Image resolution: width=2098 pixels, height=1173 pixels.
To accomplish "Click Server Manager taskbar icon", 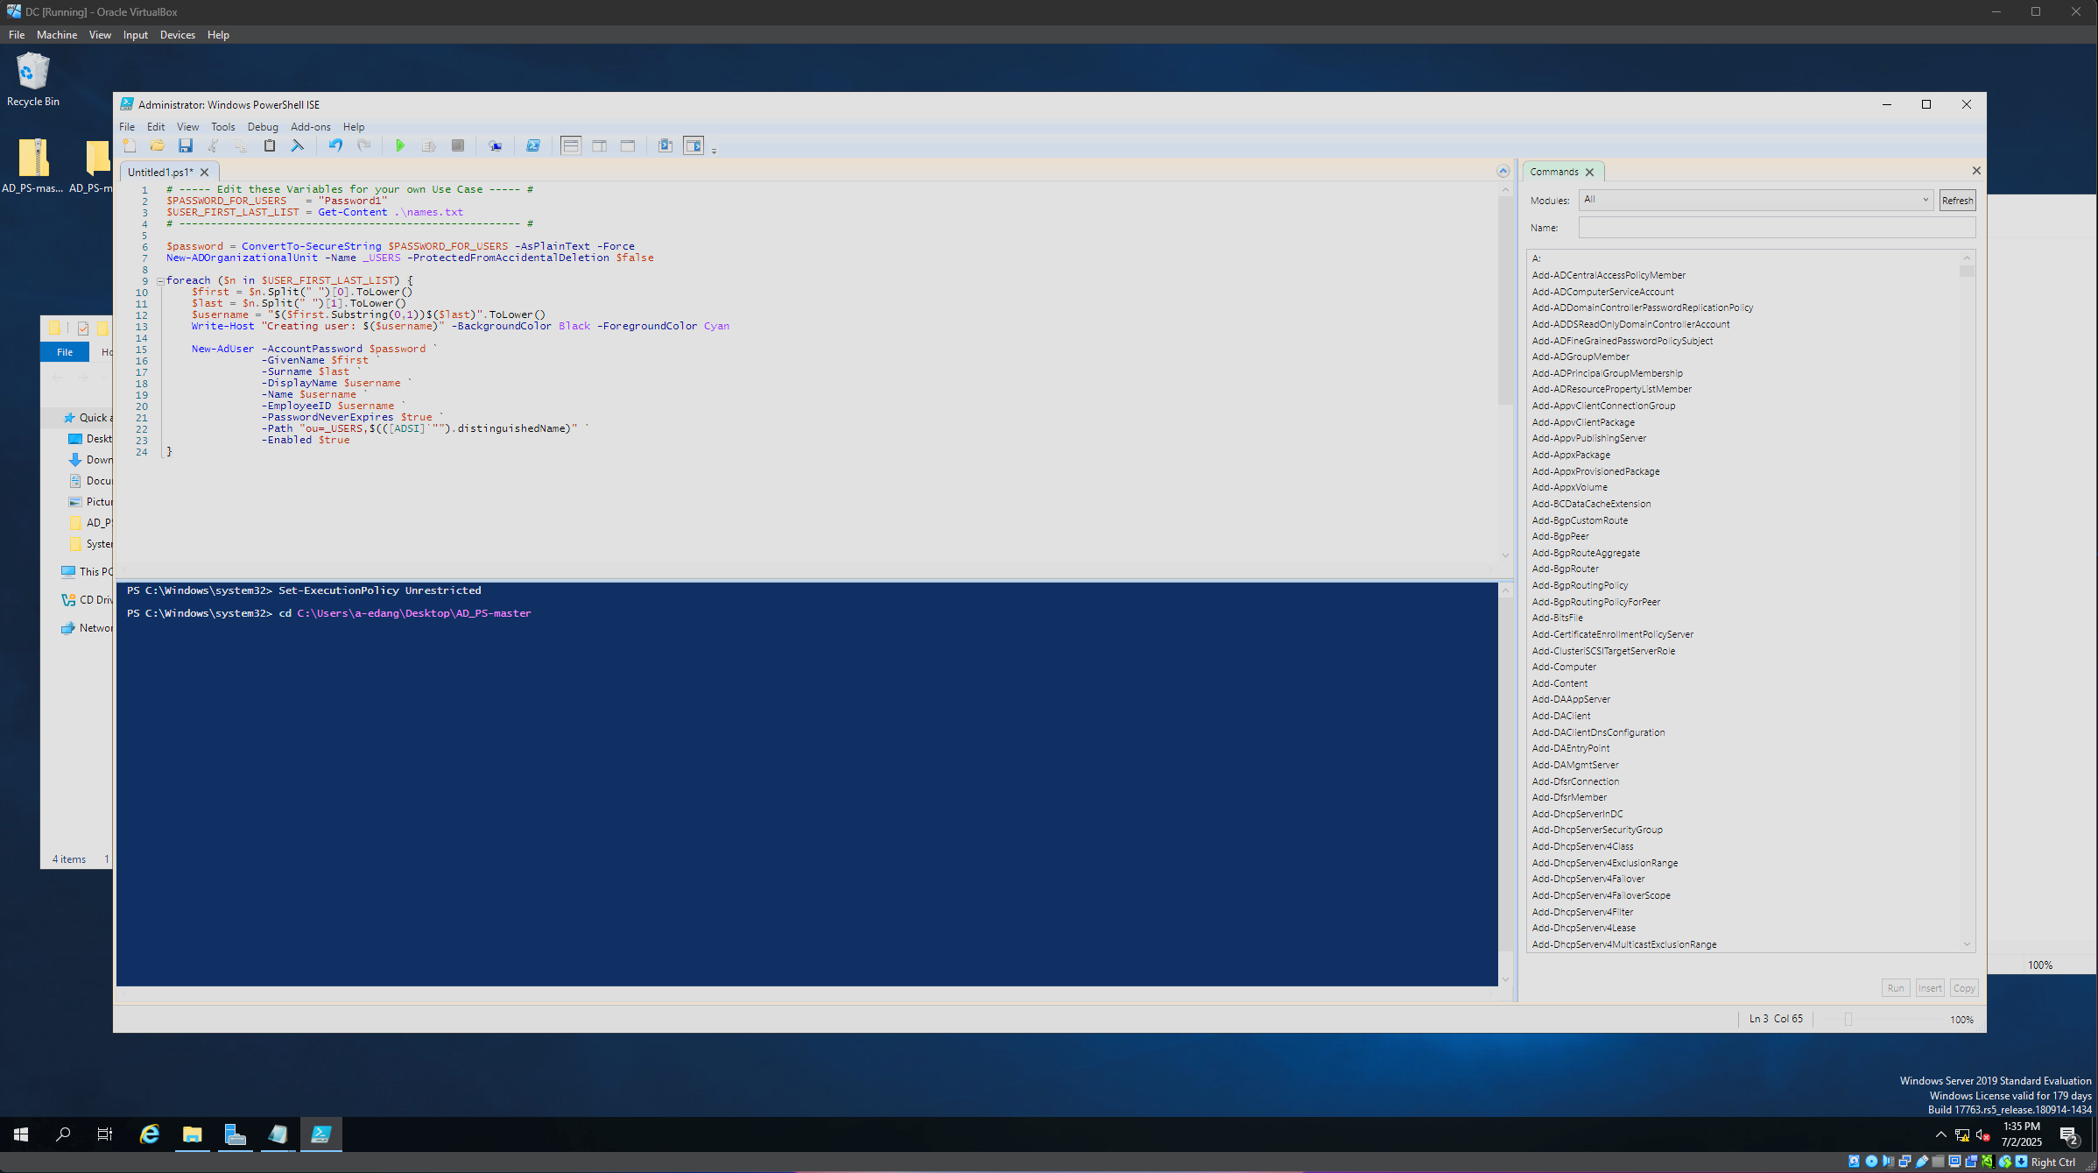I will [x=235, y=1134].
